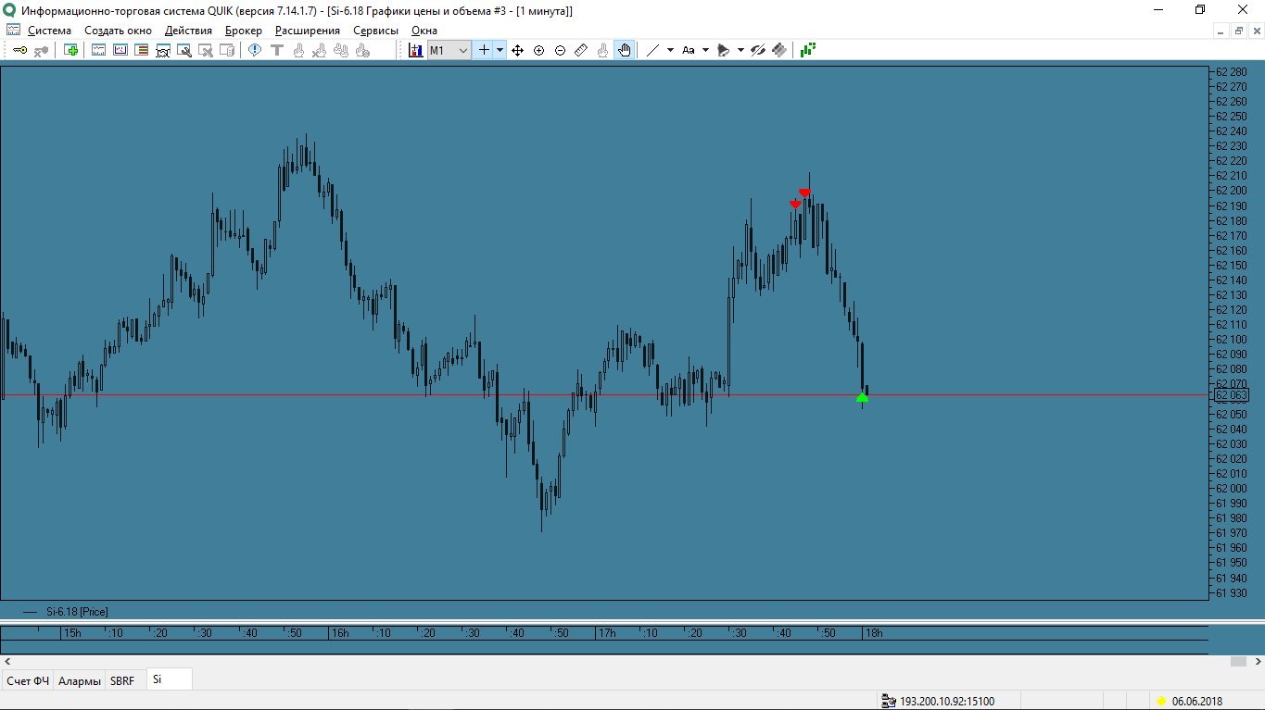Click the 62 063 current price label

pyautogui.click(x=1231, y=395)
